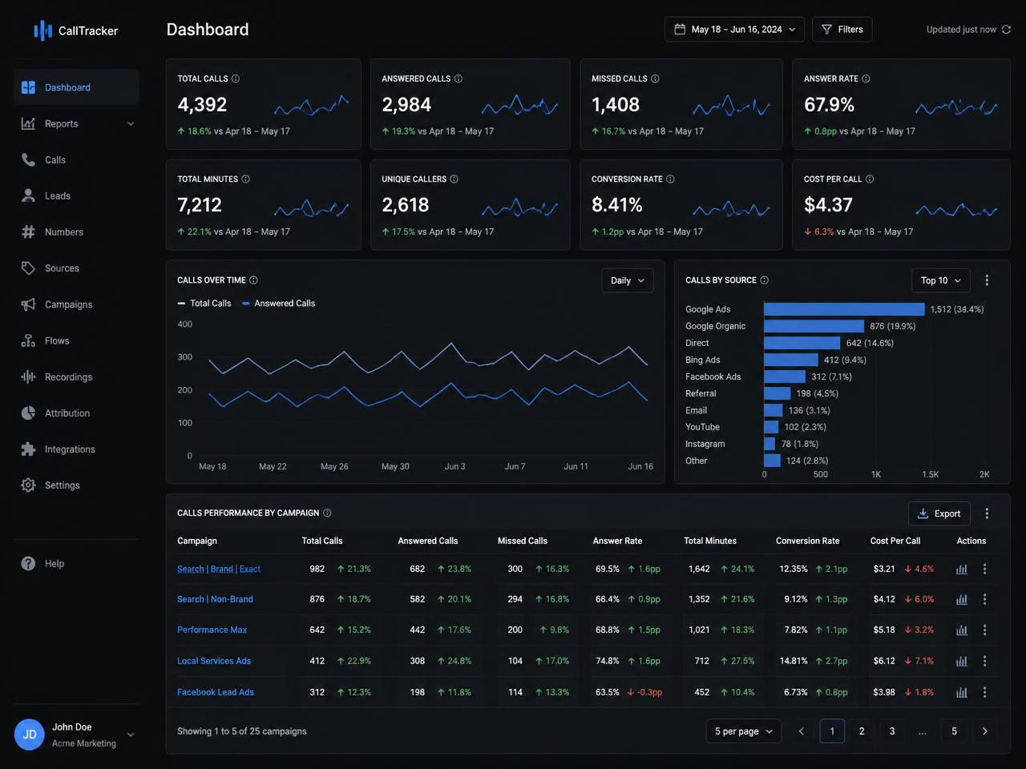This screenshot has height=769, width=1026.
Task: Click info icon next to Calls By Source
Action: coord(764,280)
